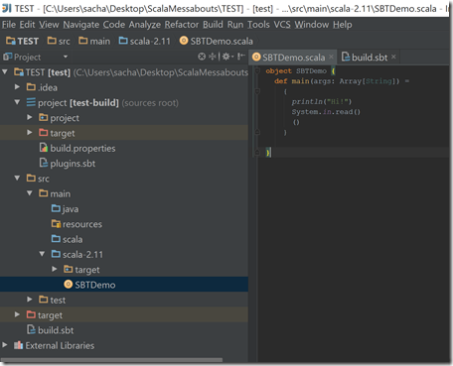This screenshot has width=453, height=366.
Task: Switch to the build.sbt editor tab
Action: tap(369, 58)
